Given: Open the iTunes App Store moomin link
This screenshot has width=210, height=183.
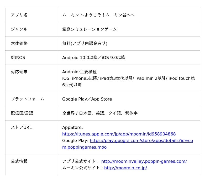Looking at the screenshot, I should [x=119, y=134].
